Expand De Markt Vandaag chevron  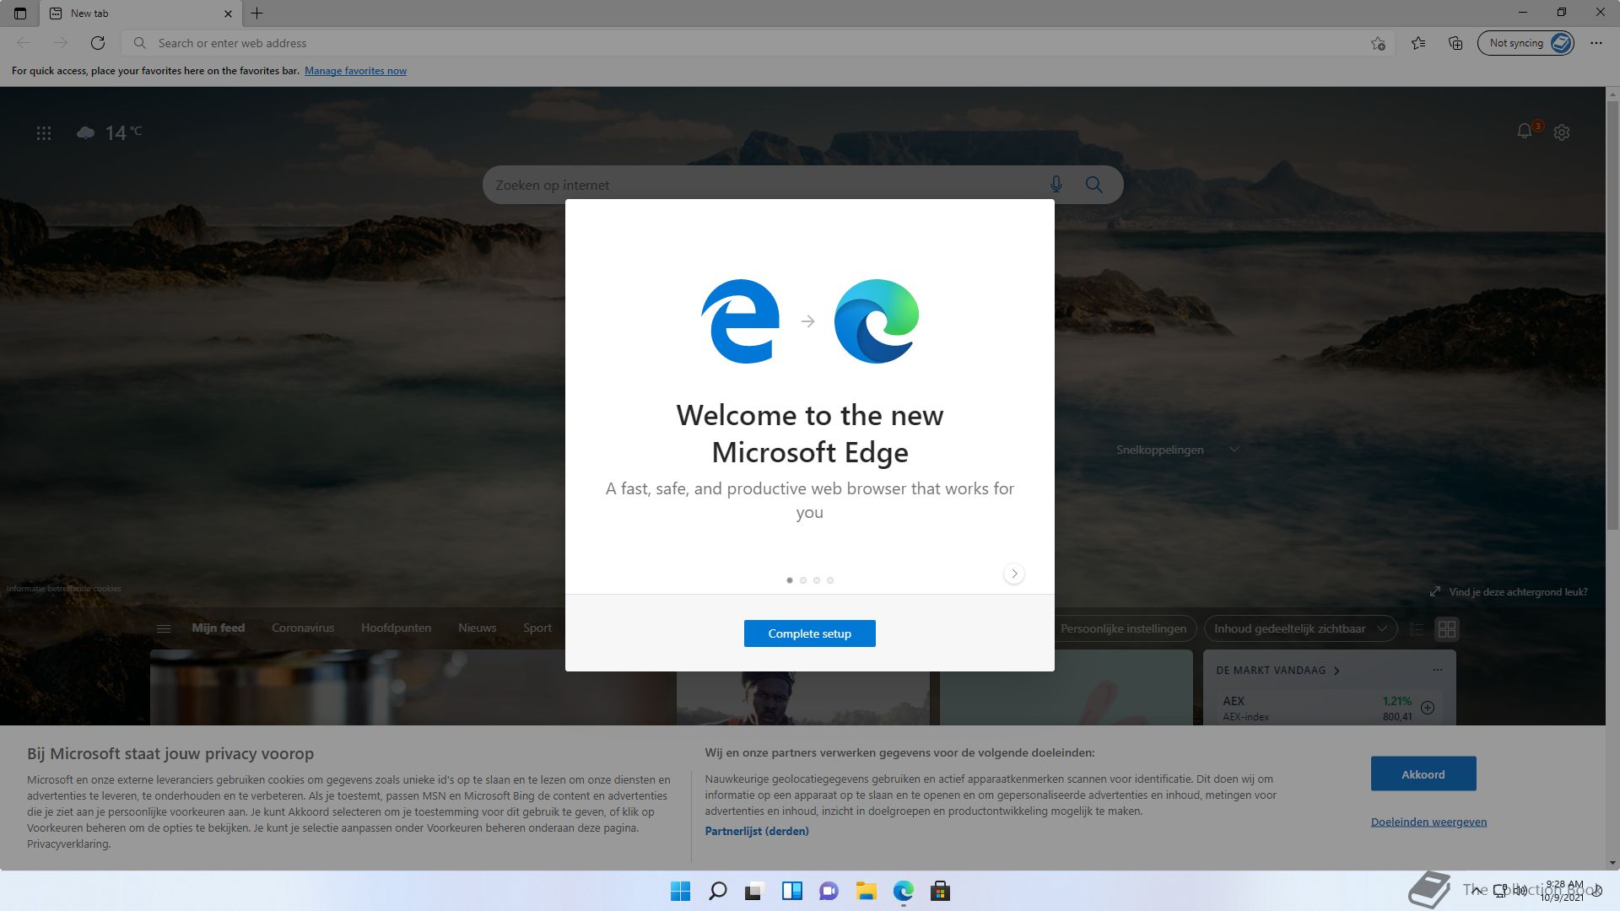click(x=1336, y=671)
